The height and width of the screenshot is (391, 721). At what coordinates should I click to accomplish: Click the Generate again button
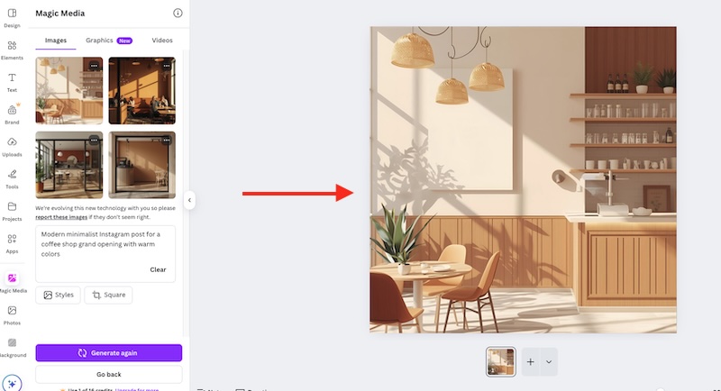pos(109,353)
